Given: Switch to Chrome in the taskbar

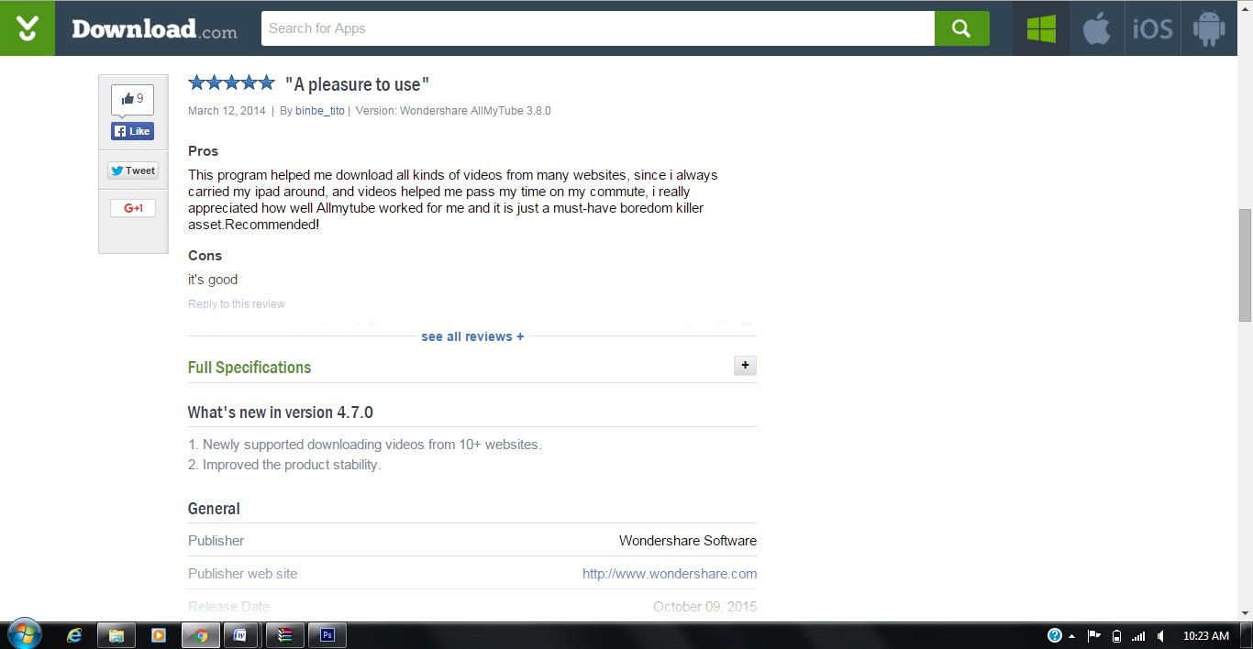Looking at the screenshot, I should click(x=201, y=635).
